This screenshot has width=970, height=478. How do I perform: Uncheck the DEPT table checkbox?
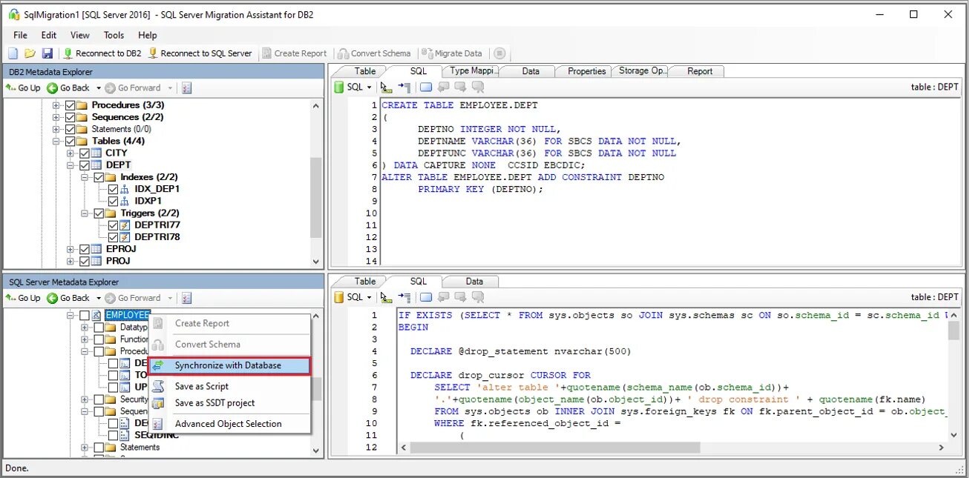[85, 165]
